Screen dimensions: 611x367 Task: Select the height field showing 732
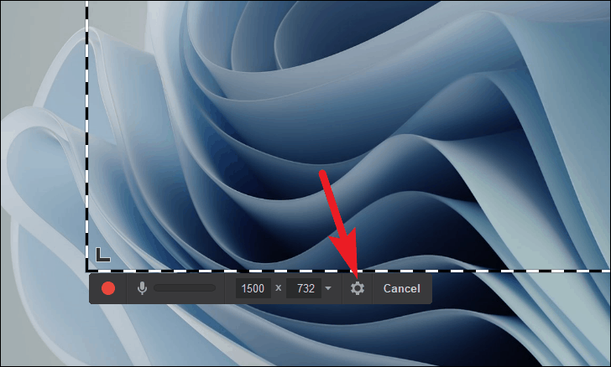[x=304, y=288]
